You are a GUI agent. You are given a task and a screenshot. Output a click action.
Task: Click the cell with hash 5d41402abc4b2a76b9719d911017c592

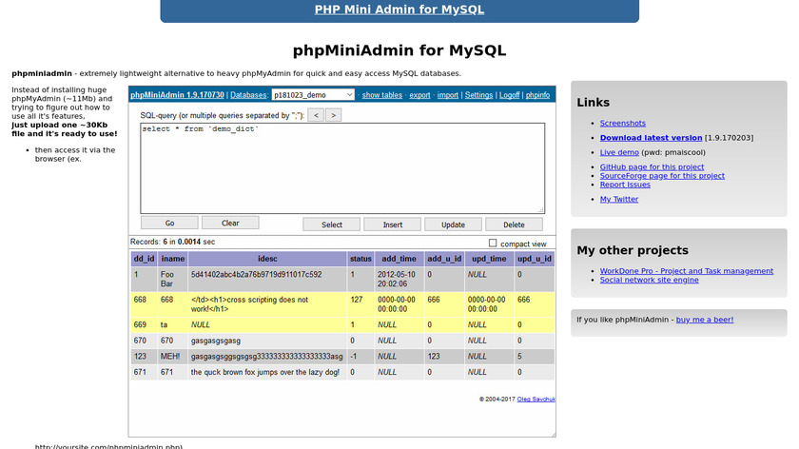tap(267, 280)
